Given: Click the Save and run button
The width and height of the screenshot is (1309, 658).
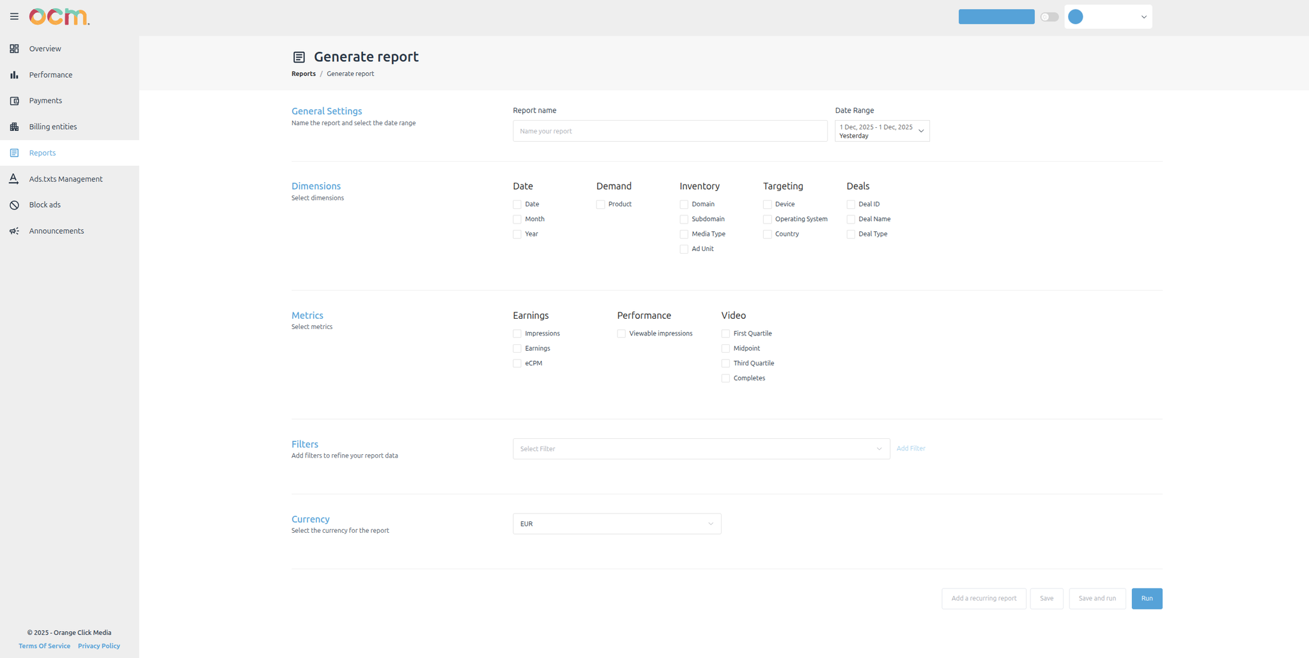Looking at the screenshot, I should (1097, 599).
